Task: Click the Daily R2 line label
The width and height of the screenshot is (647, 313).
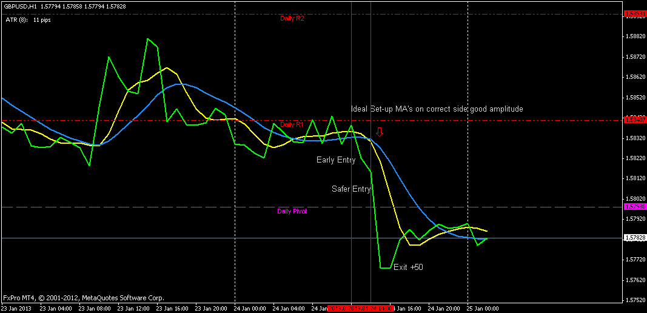Action: (292, 18)
